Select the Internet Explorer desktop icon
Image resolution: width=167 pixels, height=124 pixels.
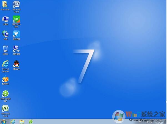coord(5,66)
